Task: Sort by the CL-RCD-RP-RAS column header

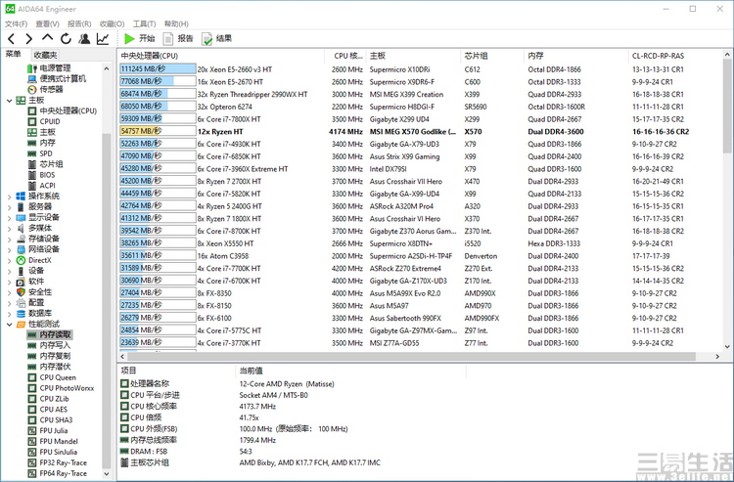Action: tap(674, 56)
